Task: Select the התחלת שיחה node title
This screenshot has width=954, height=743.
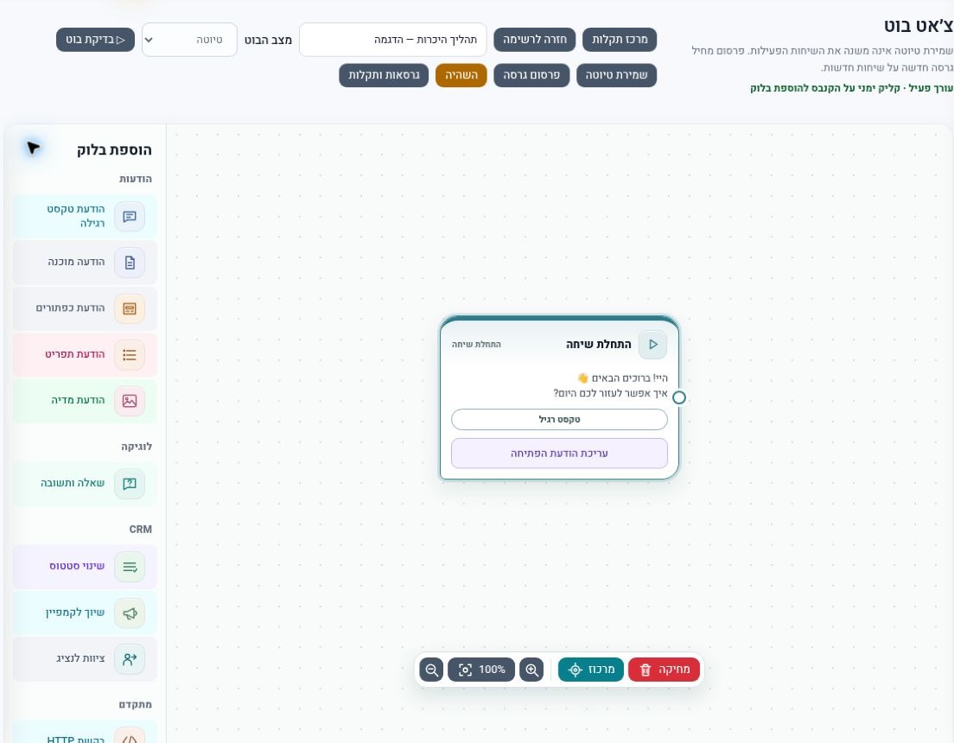Action: [599, 345]
